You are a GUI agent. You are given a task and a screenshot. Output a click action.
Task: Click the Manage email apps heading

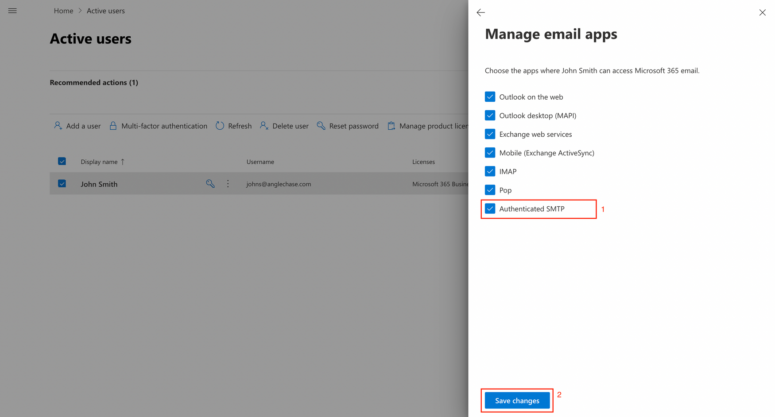coord(551,34)
